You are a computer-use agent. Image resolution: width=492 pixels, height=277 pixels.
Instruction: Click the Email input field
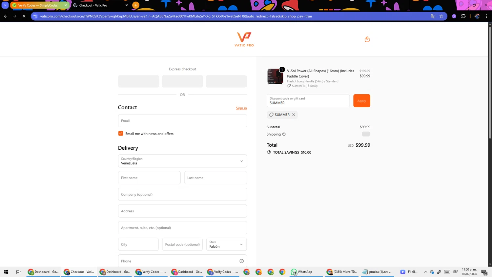click(x=182, y=121)
